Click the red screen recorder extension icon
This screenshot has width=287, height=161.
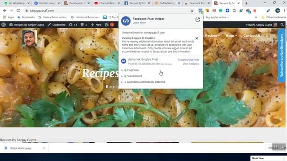214,11
